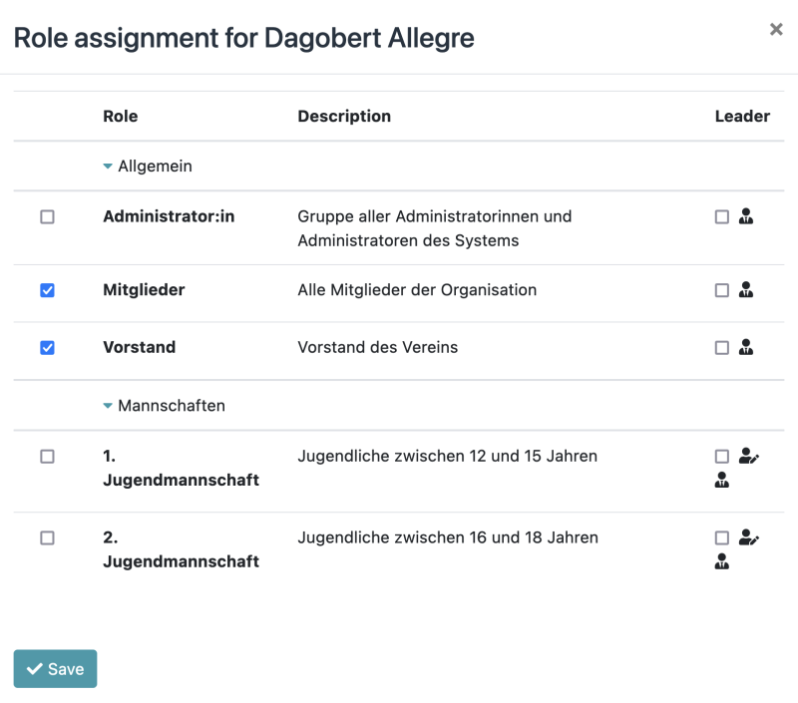Close the role assignment dialog
This screenshot has width=798, height=703.
776,29
